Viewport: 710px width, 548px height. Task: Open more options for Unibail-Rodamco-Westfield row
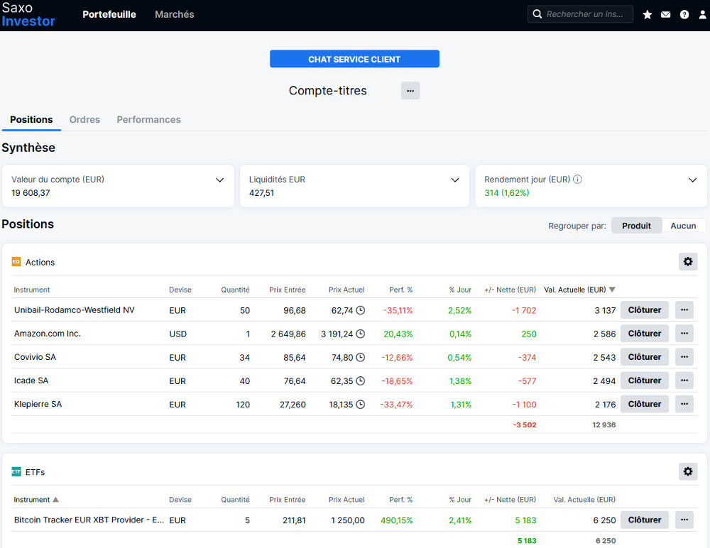pos(684,310)
